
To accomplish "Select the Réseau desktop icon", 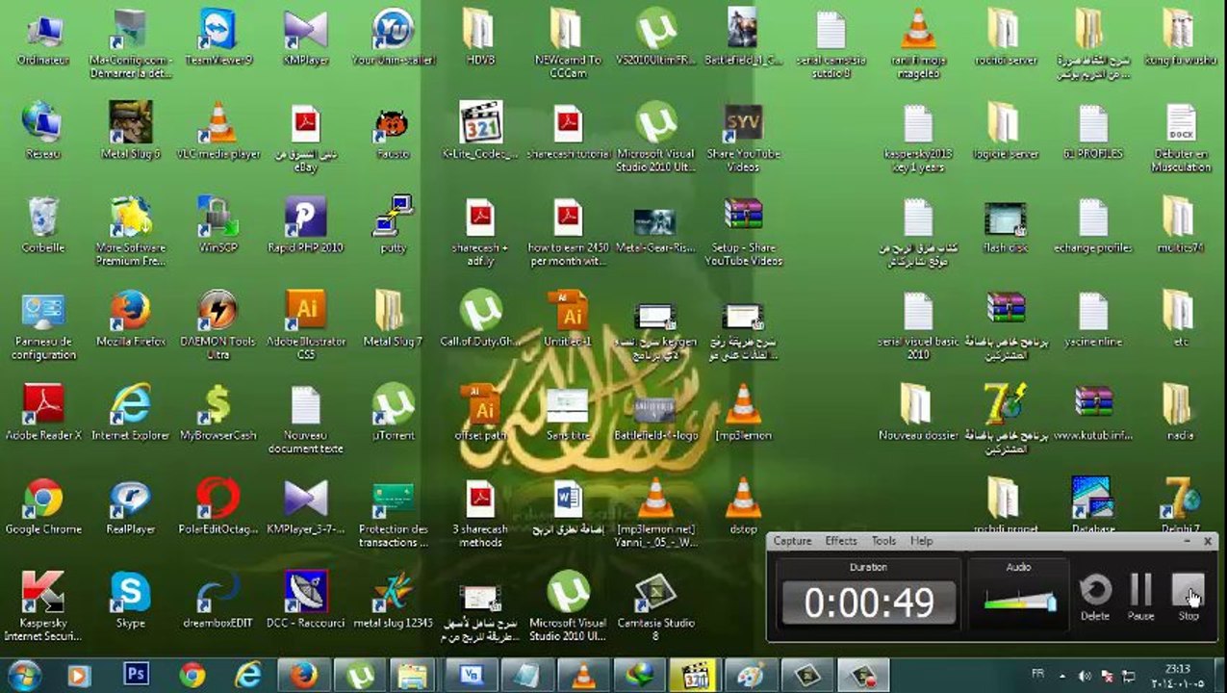I will tap(43, 131).
